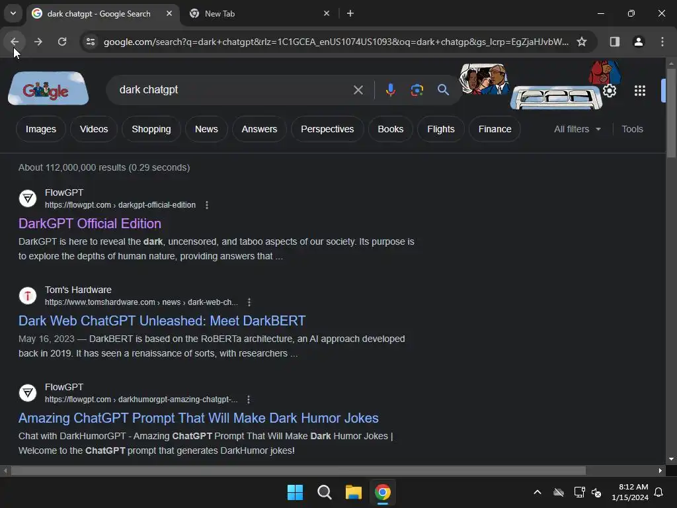Click the horizontal scrollbar right arrow

[660, 470]
